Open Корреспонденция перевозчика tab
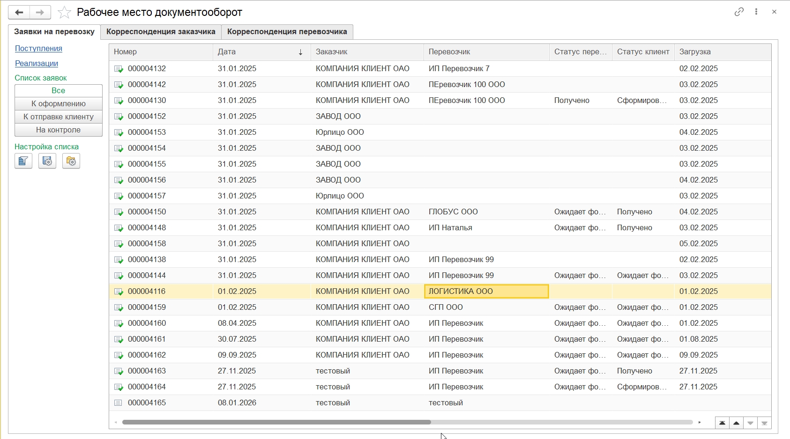790x439 pixels. pos(287,31)
